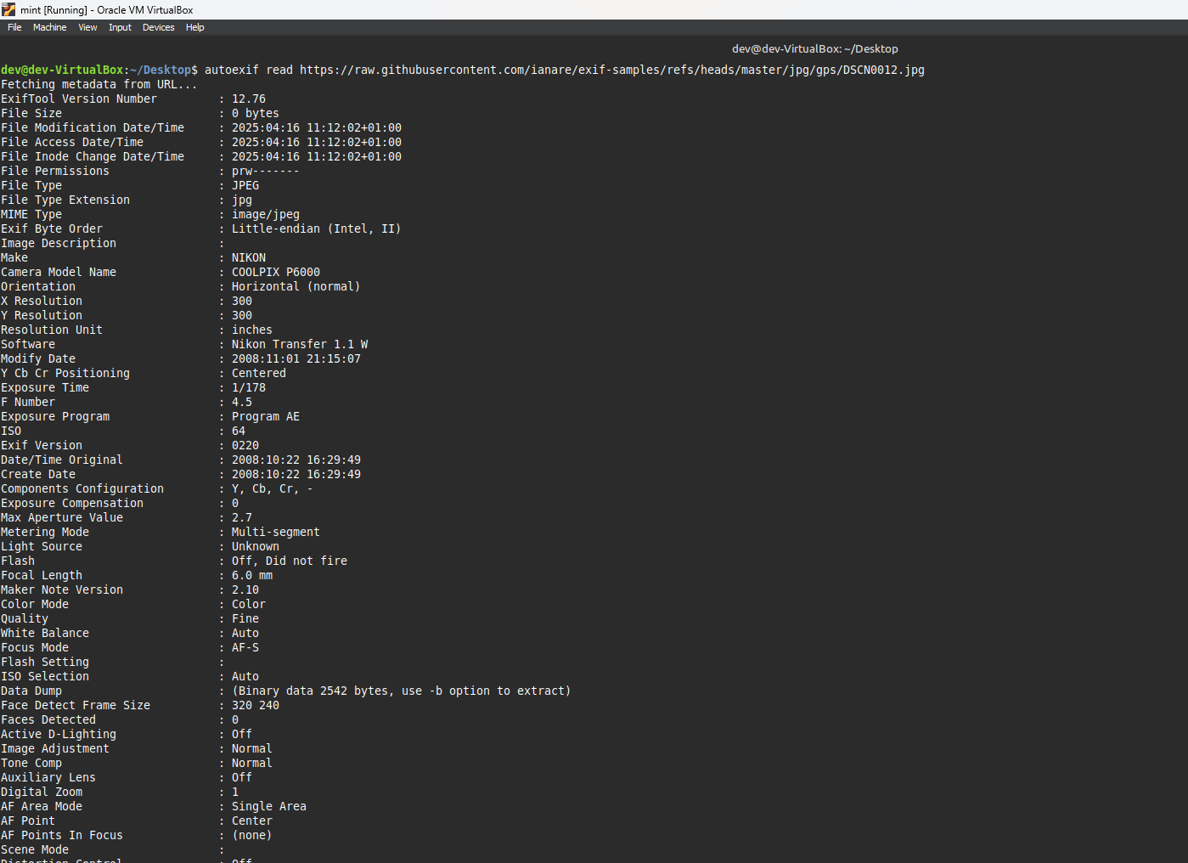1188x863 pixels.
Task: Click the Focus Mode value 'AF-S'
Action: click(245, 647)
